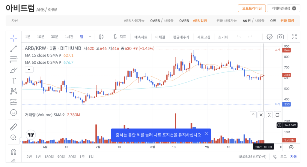Enter fullscreen chart mode
Image resolution: width=307 pixels, height=167 pixels.
point(294,37)
